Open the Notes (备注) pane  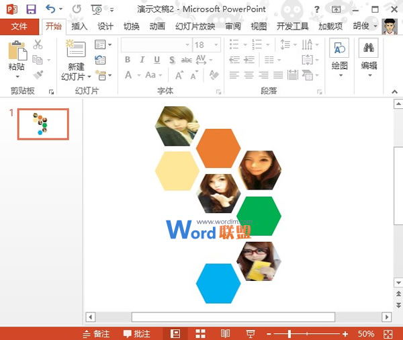coord(96,334)
